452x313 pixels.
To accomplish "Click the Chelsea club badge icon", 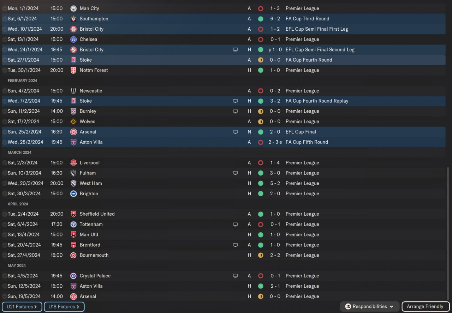I will pos(73,39).
